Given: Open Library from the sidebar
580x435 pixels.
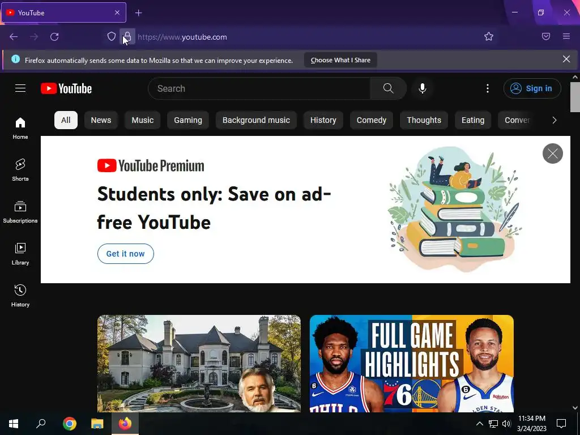Looking at the screenshot, I should 20,254.
